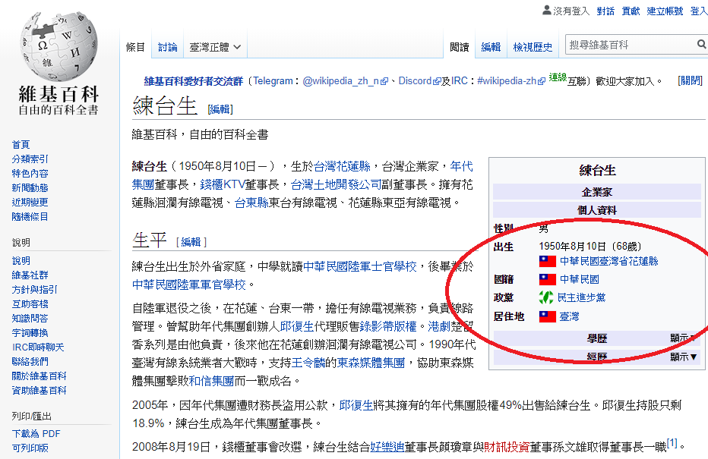Click the 連線 superscript link
Viewport: 708px width, 459px height.
click(558, 77)
